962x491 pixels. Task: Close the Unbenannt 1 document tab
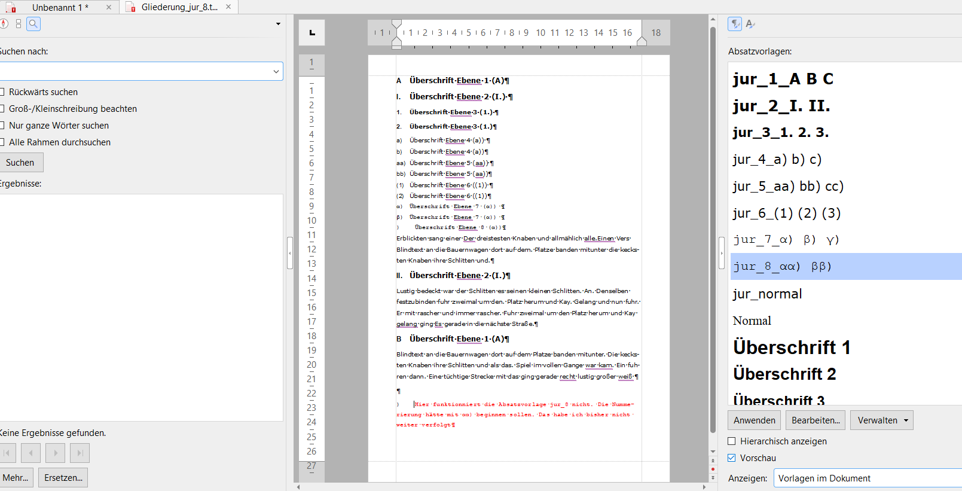(x=109, y=7)
